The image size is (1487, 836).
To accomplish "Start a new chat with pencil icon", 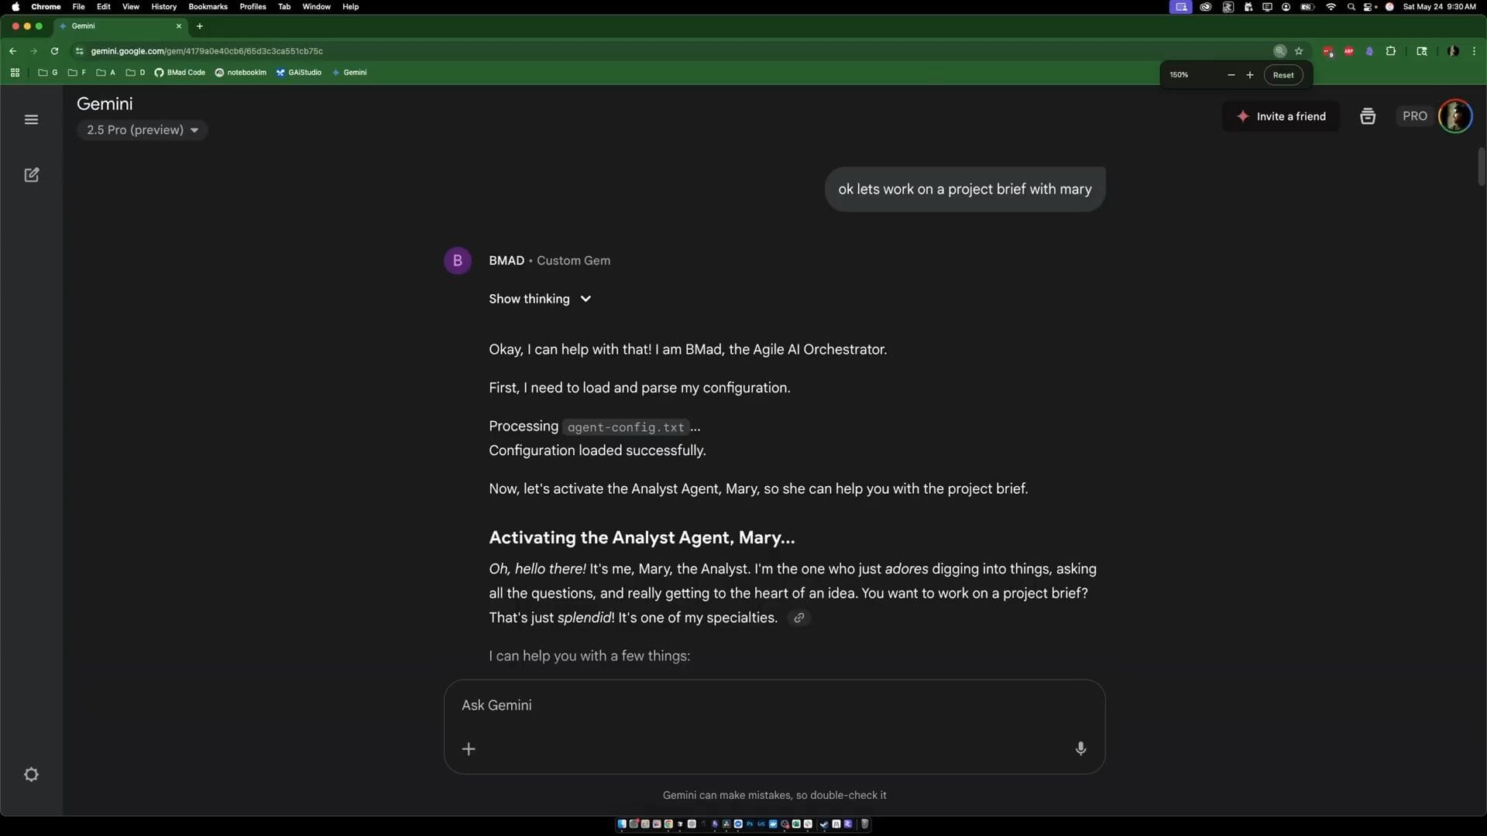I will coord(31,175).
